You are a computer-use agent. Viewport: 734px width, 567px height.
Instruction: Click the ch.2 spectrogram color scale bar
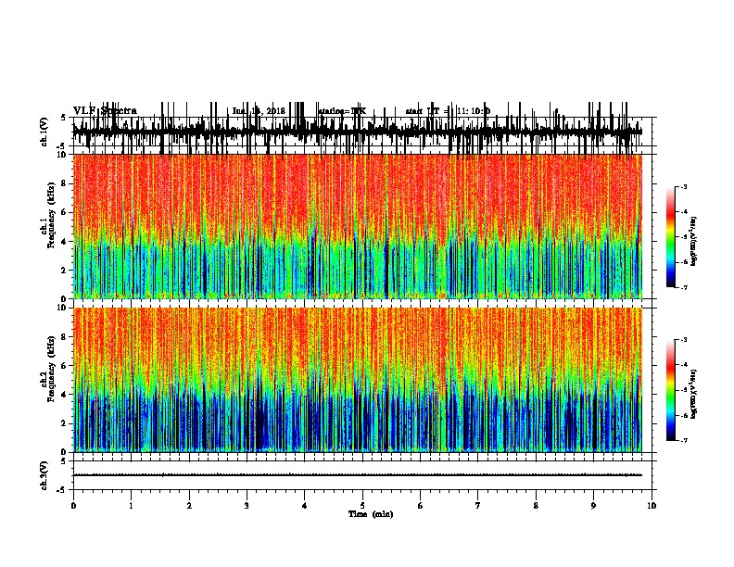[x=670, y=390]
